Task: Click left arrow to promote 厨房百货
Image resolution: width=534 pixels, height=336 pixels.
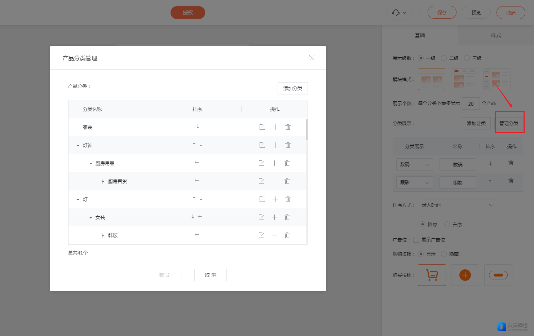Action: pos(197,181)
